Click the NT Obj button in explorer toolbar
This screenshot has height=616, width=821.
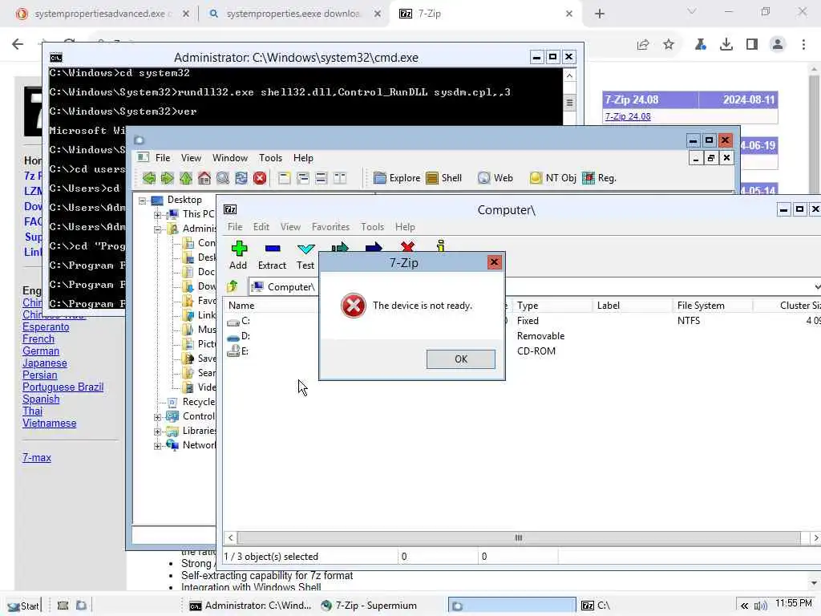coord(552,178)
